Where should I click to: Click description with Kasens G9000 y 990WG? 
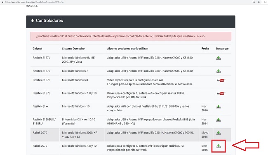coord(150,133)
